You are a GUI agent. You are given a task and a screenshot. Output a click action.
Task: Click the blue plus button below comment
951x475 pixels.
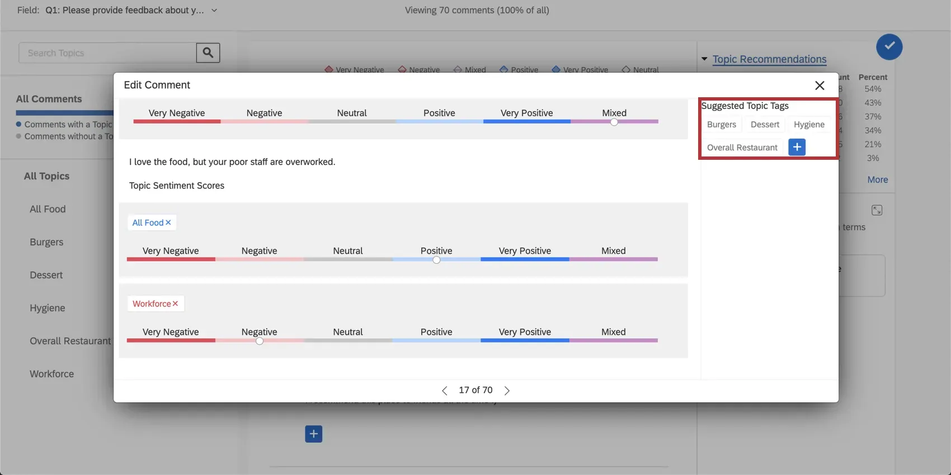click(x=313, y=434)
